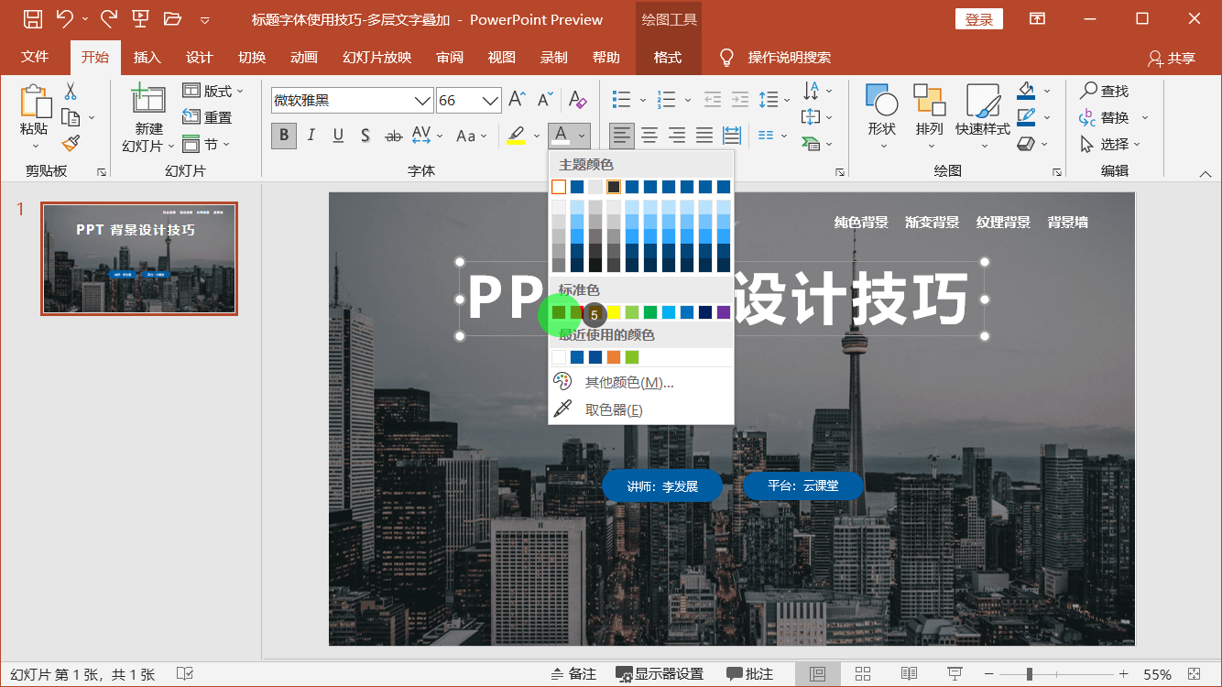Click the 重置 reset slide button
This screenshot has width=1222, height=687.
click(207, 117)
